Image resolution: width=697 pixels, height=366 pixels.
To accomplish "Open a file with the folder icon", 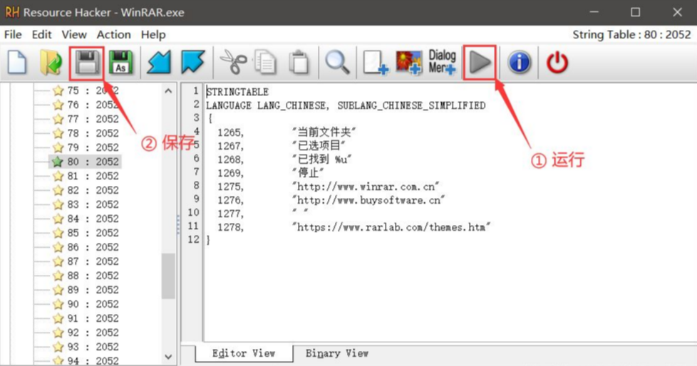I will coord(51,62).
